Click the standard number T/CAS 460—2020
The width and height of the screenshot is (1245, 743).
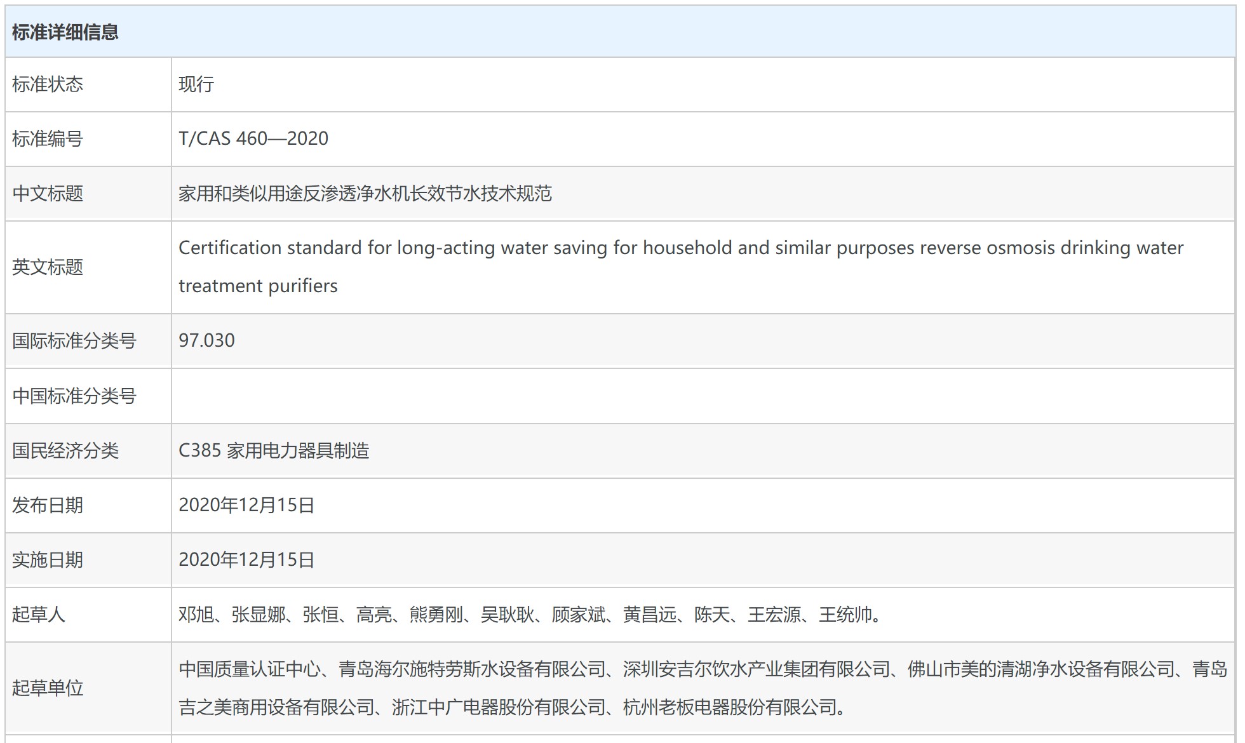point(253,138)
